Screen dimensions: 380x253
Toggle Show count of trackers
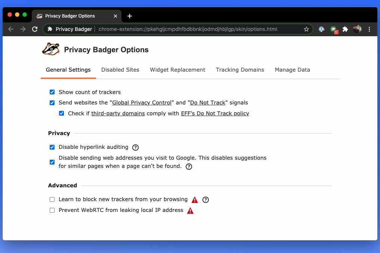(x=52, y=92)
